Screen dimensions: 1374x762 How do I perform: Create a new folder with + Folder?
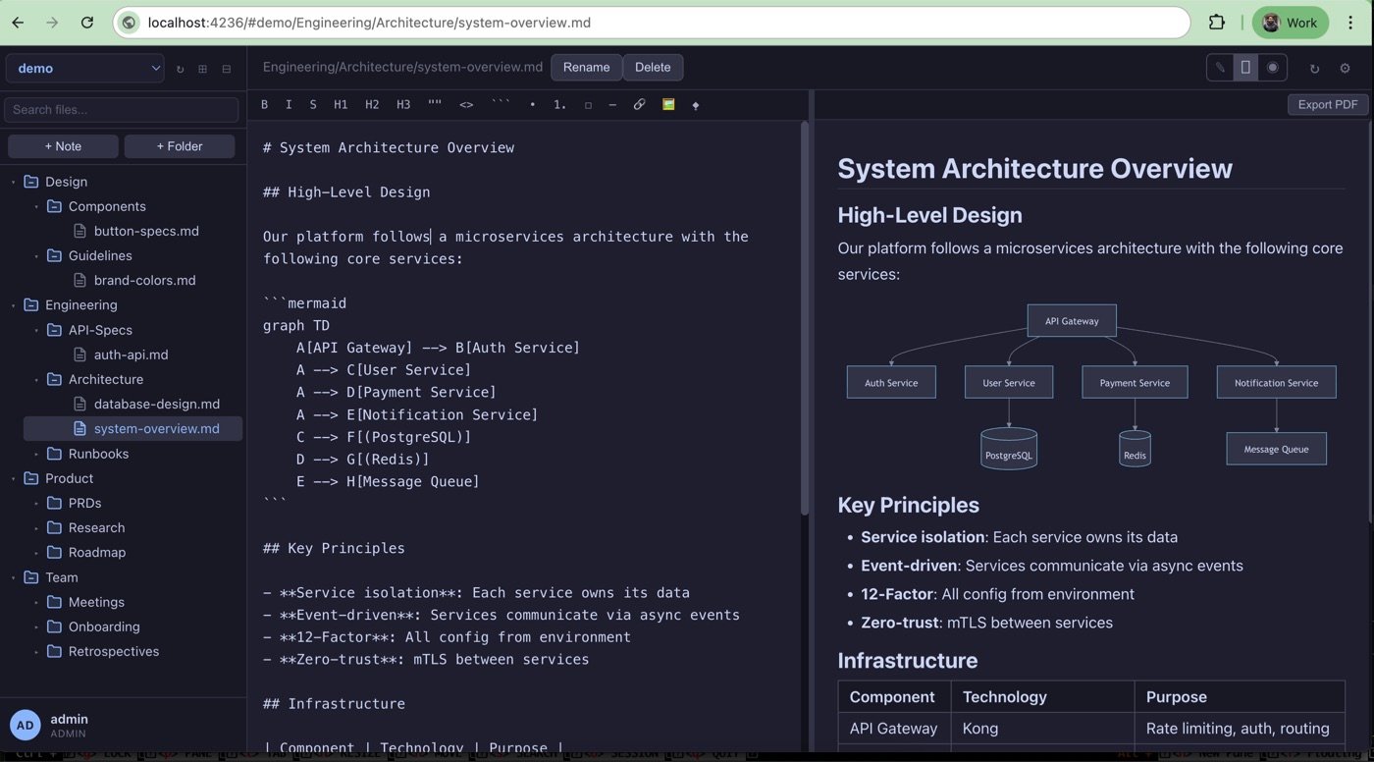pyautogui.click(x=179, y=146)
